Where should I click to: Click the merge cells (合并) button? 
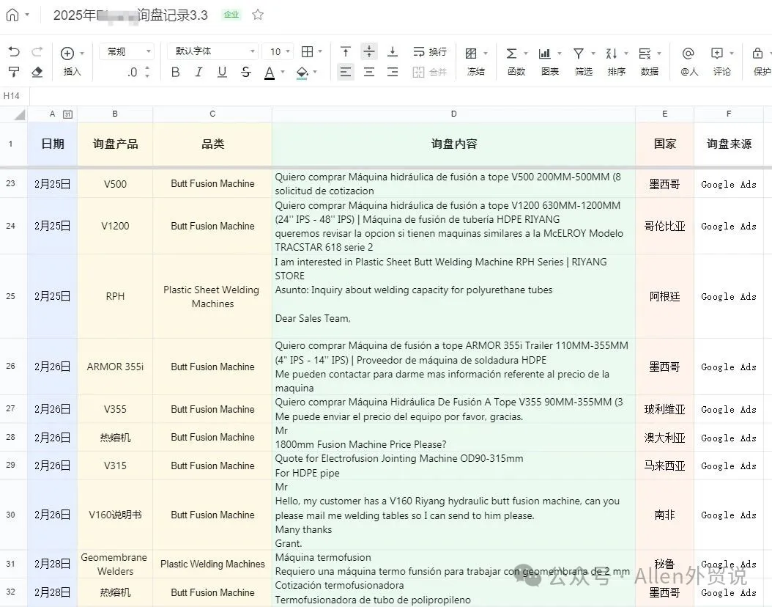point(430,72)
